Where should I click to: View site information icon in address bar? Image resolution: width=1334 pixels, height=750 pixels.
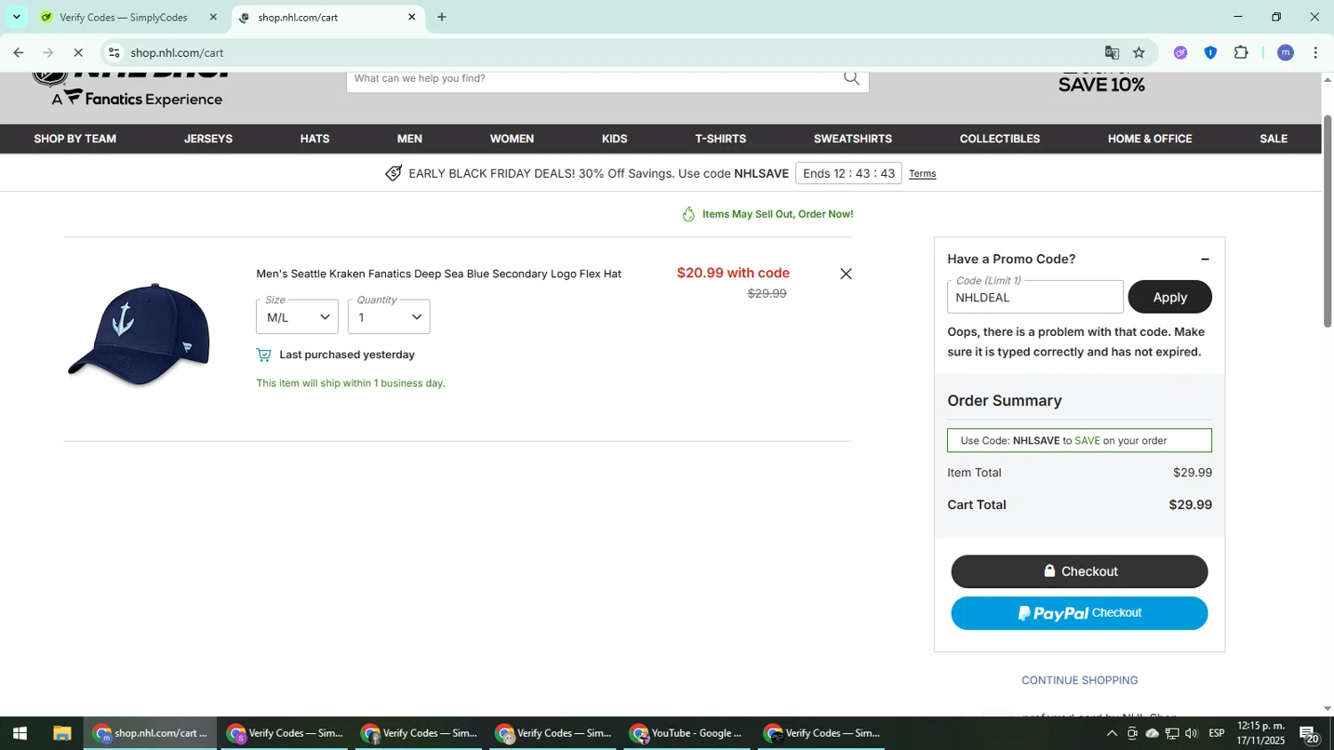coord(114,52)
